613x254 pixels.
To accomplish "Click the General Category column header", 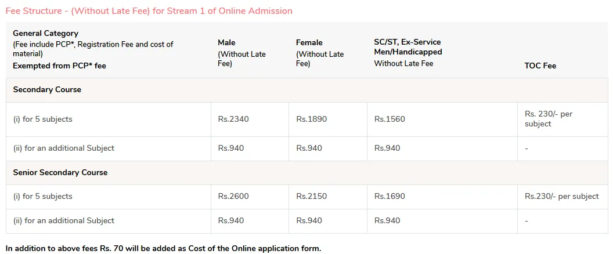I will pos(45,33).
